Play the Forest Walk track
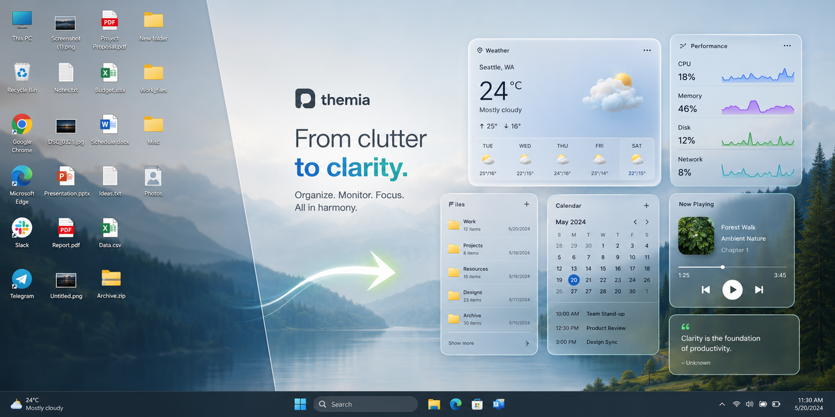Image resolution: width=835 pixels, height=417 pixels. [x=732, y=289]
